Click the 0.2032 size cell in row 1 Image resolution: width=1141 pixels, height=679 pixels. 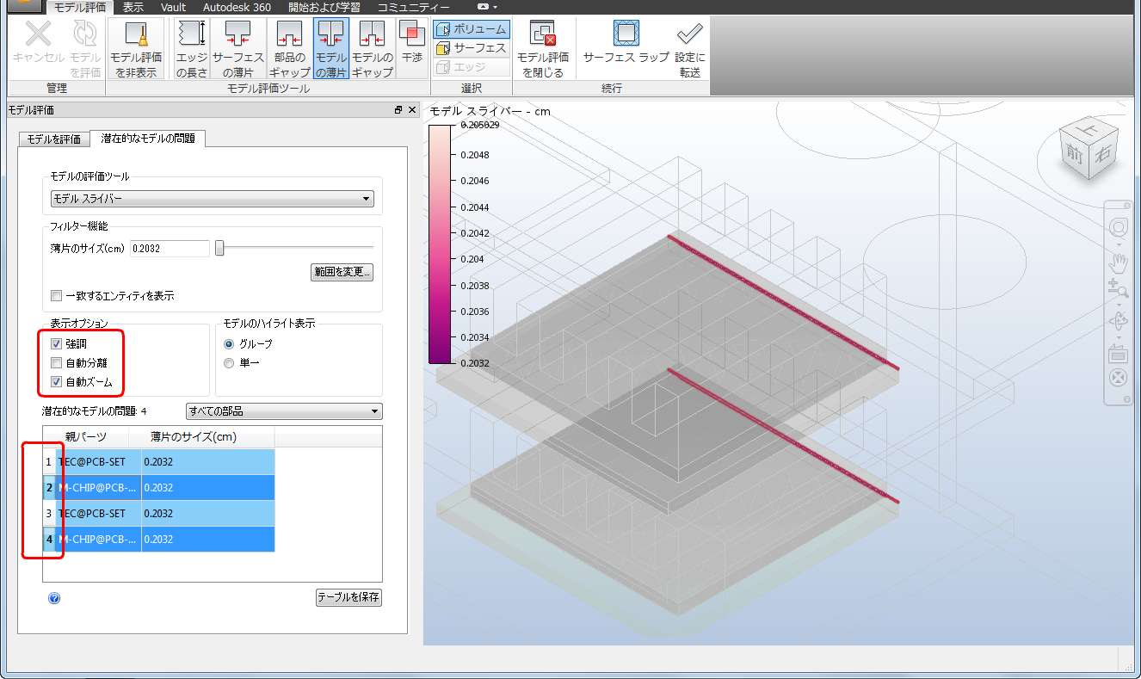coord(208,462)
